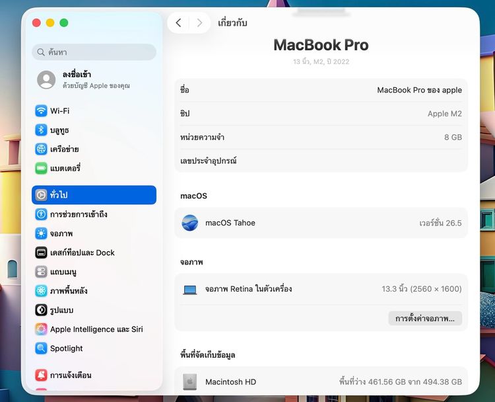Open Displays (จอภาพ) sun icon in sidebar
Viewport: 495px width, 402px height.
pos(41,233)
